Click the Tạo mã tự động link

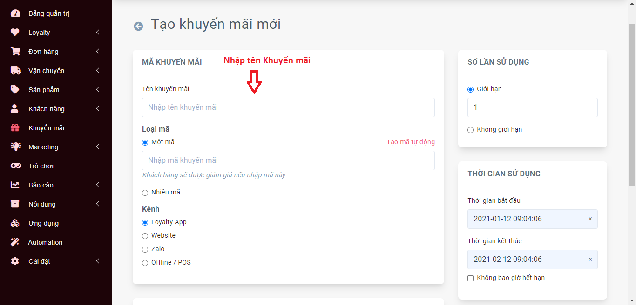click(411, 142)
